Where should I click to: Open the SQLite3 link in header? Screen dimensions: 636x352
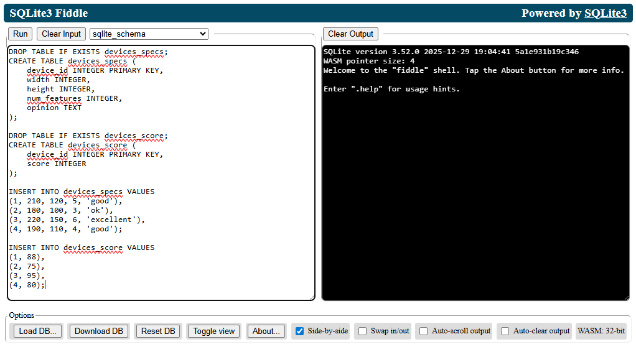[605, 14]
